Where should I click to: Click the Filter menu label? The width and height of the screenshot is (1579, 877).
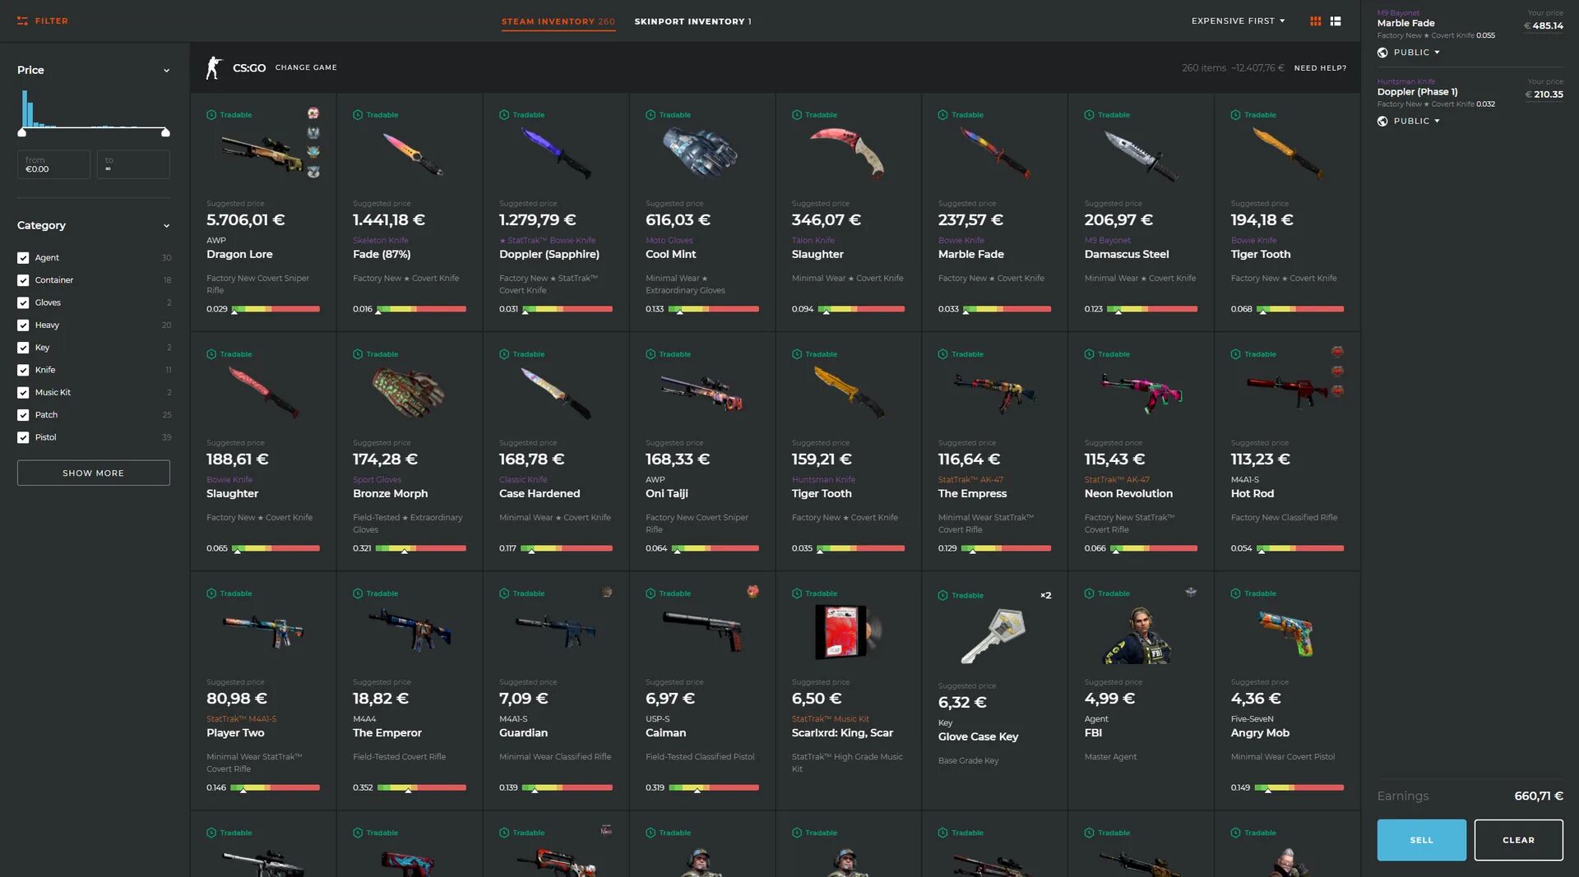[x=52, y=21]
